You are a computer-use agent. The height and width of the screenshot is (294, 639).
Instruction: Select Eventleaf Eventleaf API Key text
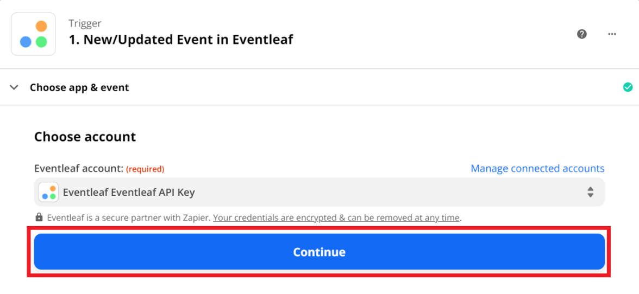tap(129, 192)
